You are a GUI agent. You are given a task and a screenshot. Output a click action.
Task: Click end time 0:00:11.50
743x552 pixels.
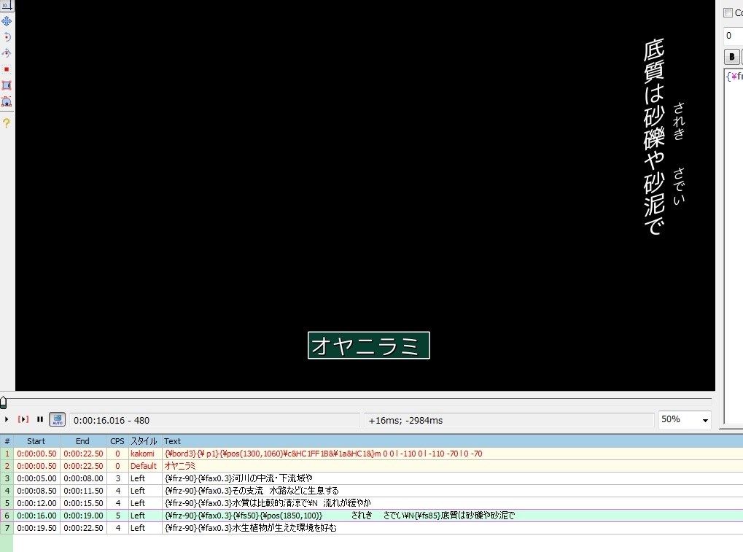pos(83,491)
